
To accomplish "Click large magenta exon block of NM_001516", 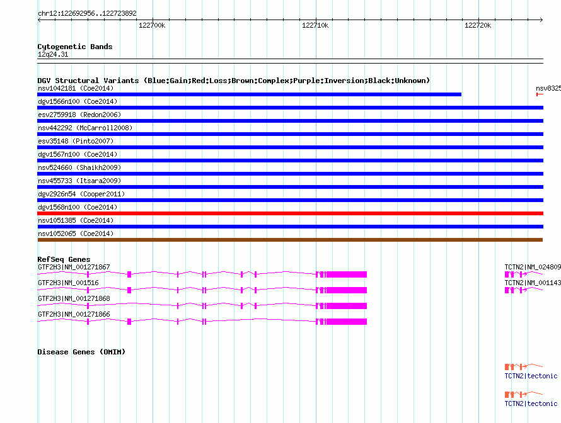I will coord(347,290).
